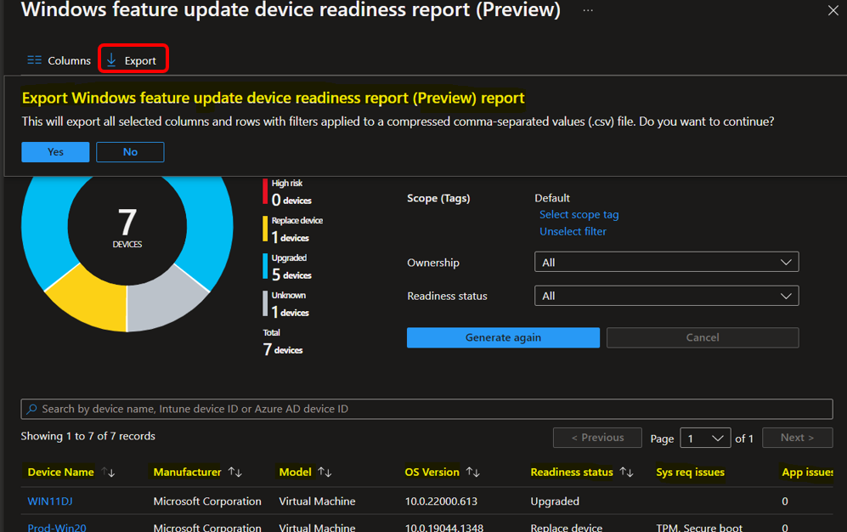Open Prod-Win20 device link

click(57, 527)
